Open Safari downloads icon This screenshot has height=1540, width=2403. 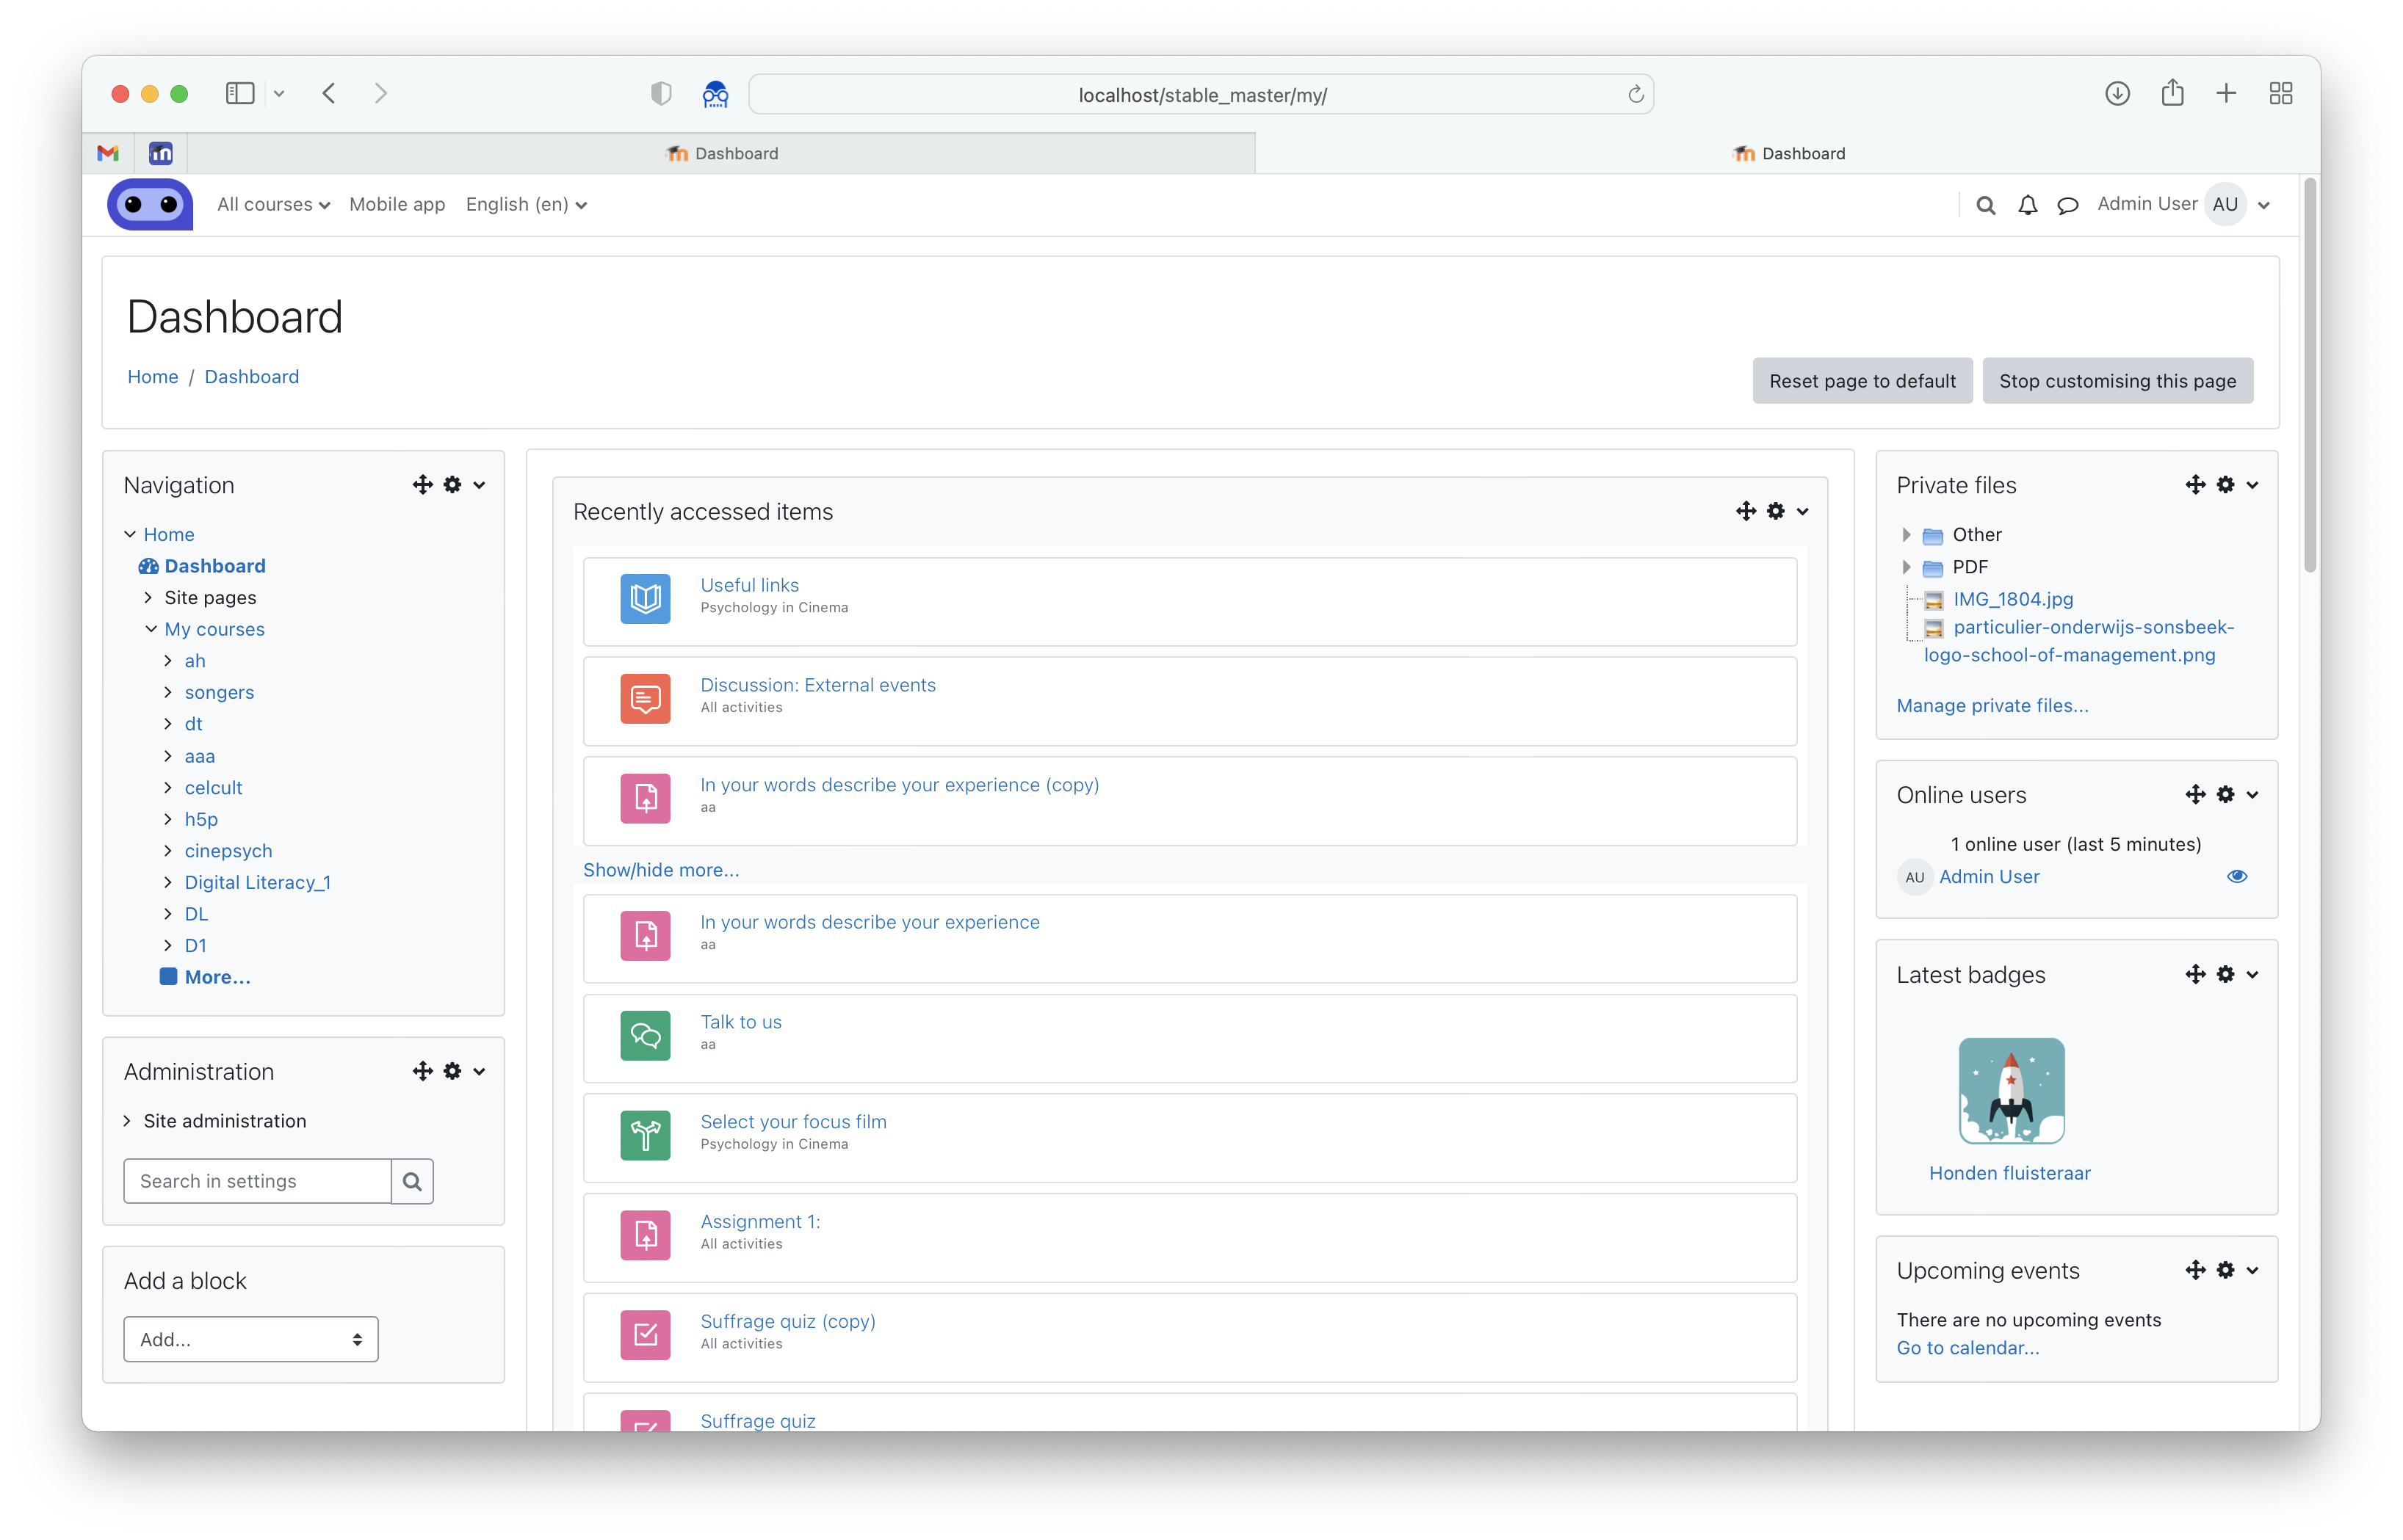2117,93
